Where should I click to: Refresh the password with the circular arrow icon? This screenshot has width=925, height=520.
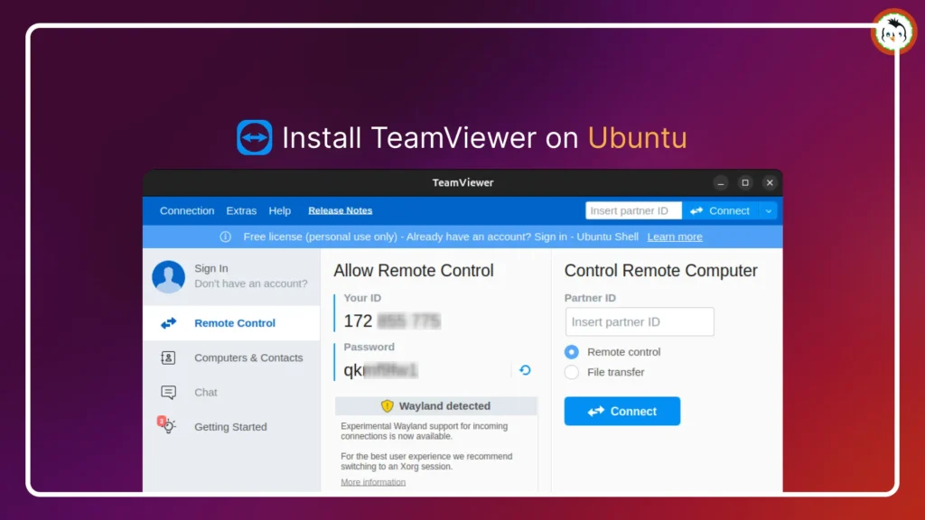pyautogui.click(x=525, y=370)
